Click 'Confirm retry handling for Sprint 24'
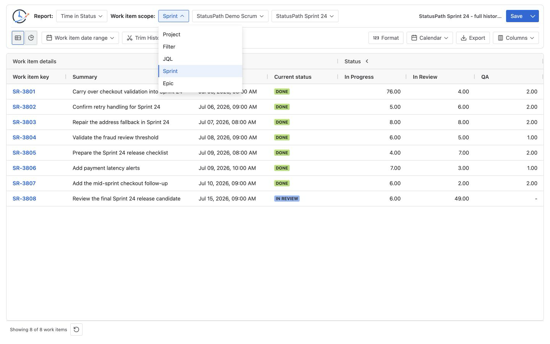The width and height of the screenshot is (550, 344). click(116, 107)
